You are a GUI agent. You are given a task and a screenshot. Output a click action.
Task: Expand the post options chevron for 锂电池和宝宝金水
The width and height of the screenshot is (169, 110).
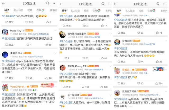111,34
